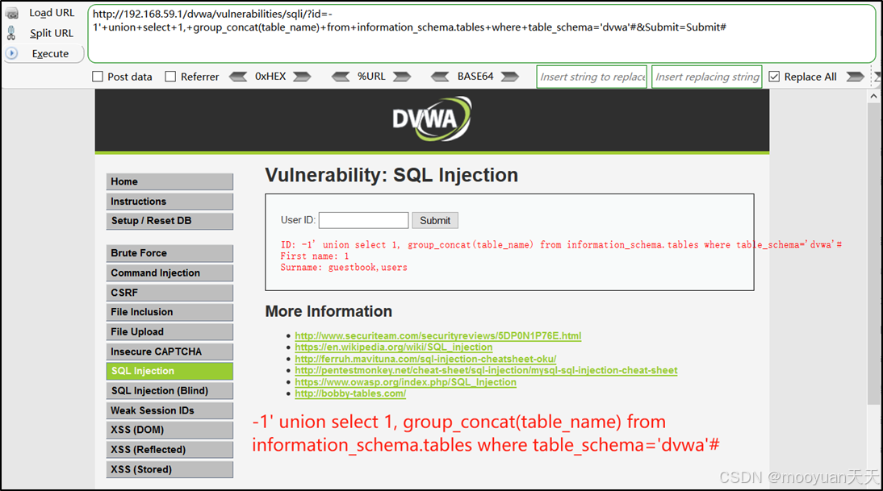Click the Execute label
This screenshot has width=883, height=491.
50,53
